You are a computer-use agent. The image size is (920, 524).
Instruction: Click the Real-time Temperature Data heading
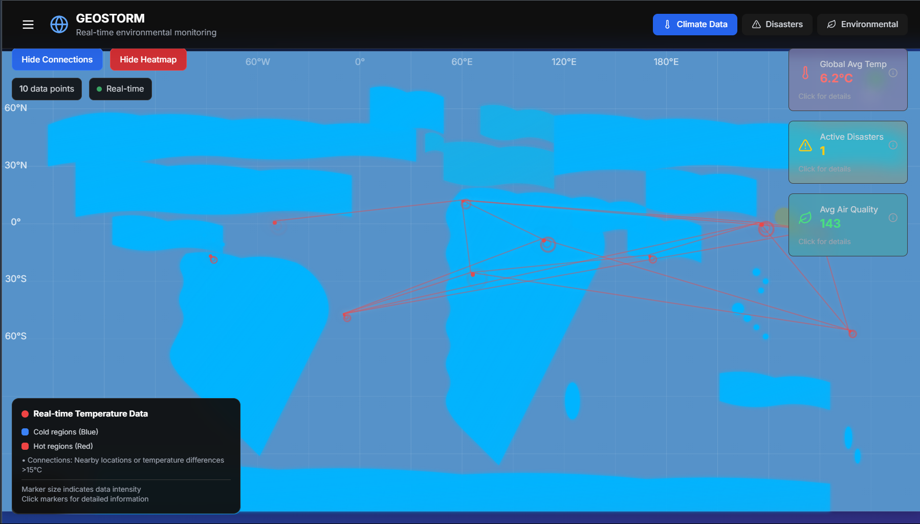(x=91, y=413)
